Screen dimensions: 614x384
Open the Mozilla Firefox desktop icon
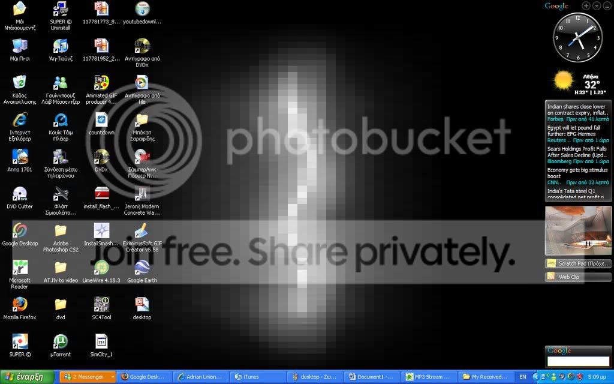pyautogui.click(x=20, y=304)
